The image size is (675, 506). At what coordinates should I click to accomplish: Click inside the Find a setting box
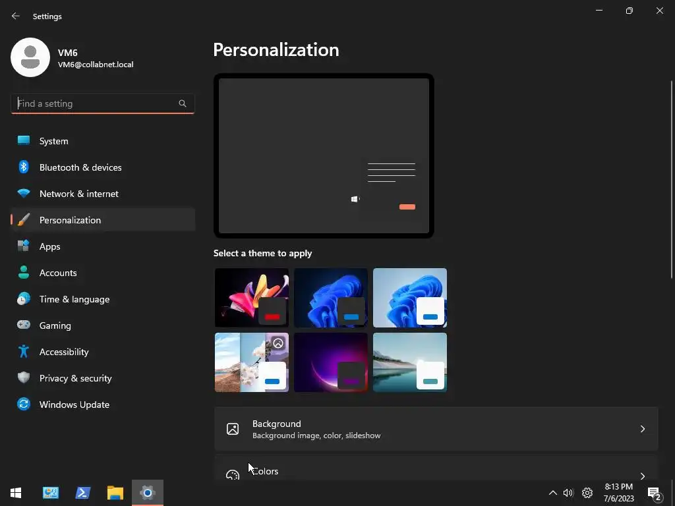point(102,103)
